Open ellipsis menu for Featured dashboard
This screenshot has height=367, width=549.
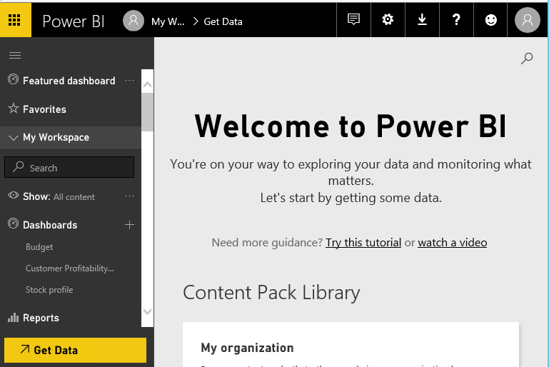pyautogui.click(x=129, y=81)
